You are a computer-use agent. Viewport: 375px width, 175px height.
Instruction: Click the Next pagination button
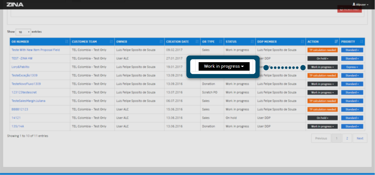point(360,138)
